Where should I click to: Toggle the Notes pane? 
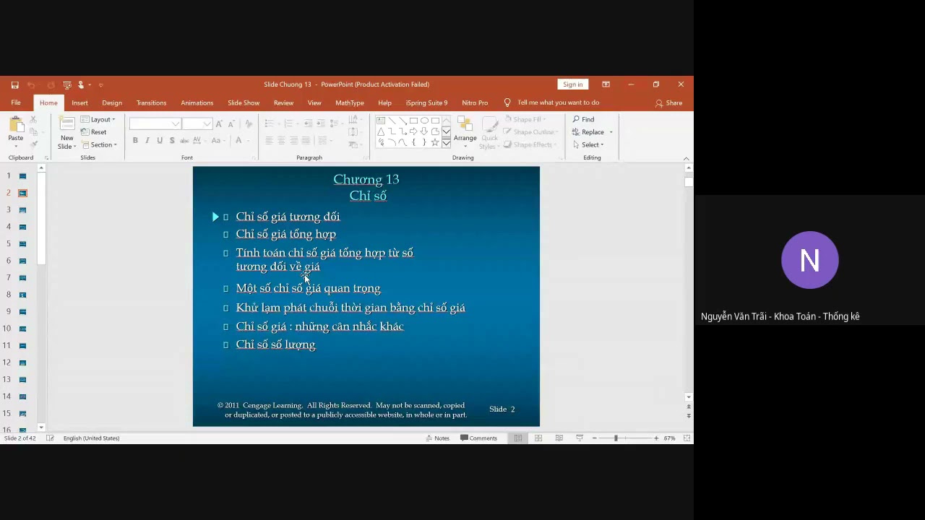click(x=438, y=438)
